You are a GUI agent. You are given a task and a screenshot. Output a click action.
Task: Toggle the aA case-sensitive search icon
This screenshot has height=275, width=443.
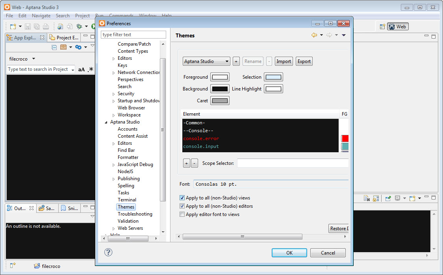[82, 70]
